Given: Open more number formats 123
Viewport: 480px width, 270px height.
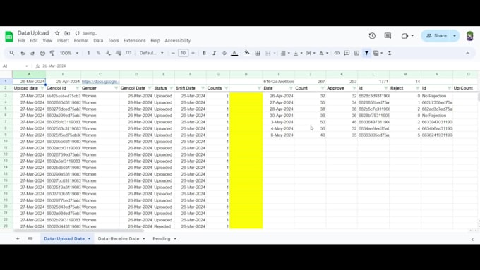Looking at the screenshot, I should point(128,53).
